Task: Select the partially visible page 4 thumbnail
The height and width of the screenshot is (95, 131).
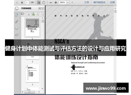Action: [32, 89]
